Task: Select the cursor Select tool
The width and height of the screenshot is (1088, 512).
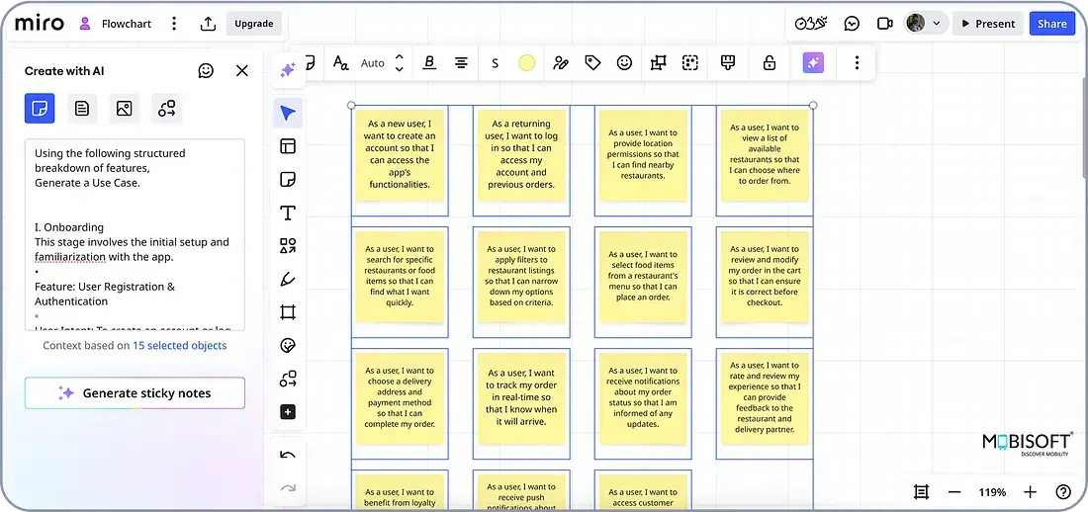Action: pos(288,113)
